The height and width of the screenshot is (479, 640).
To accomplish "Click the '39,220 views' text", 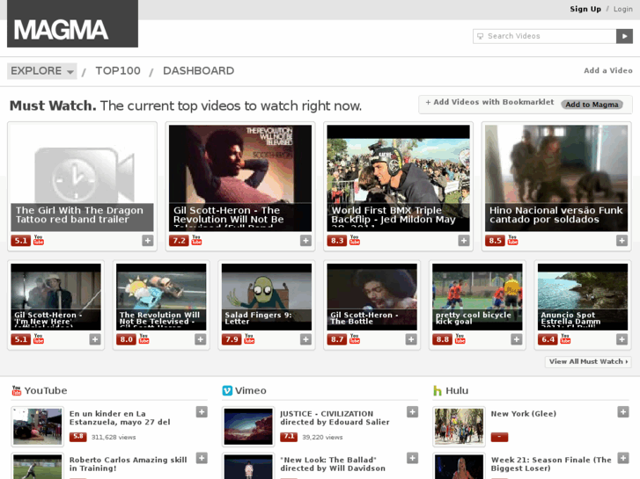I will tap(322, 438).
